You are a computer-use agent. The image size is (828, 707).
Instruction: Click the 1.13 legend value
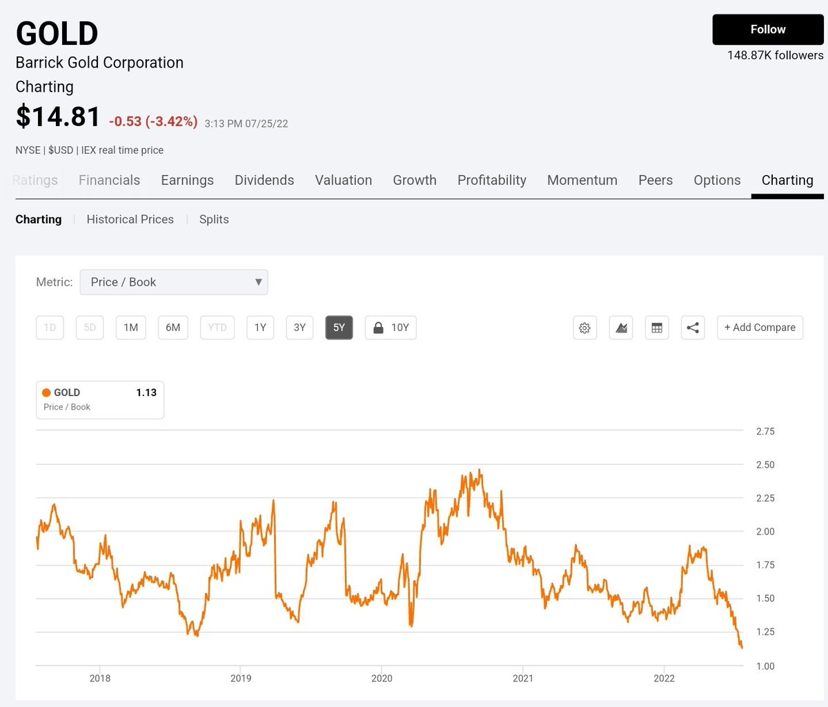point(146,392)
